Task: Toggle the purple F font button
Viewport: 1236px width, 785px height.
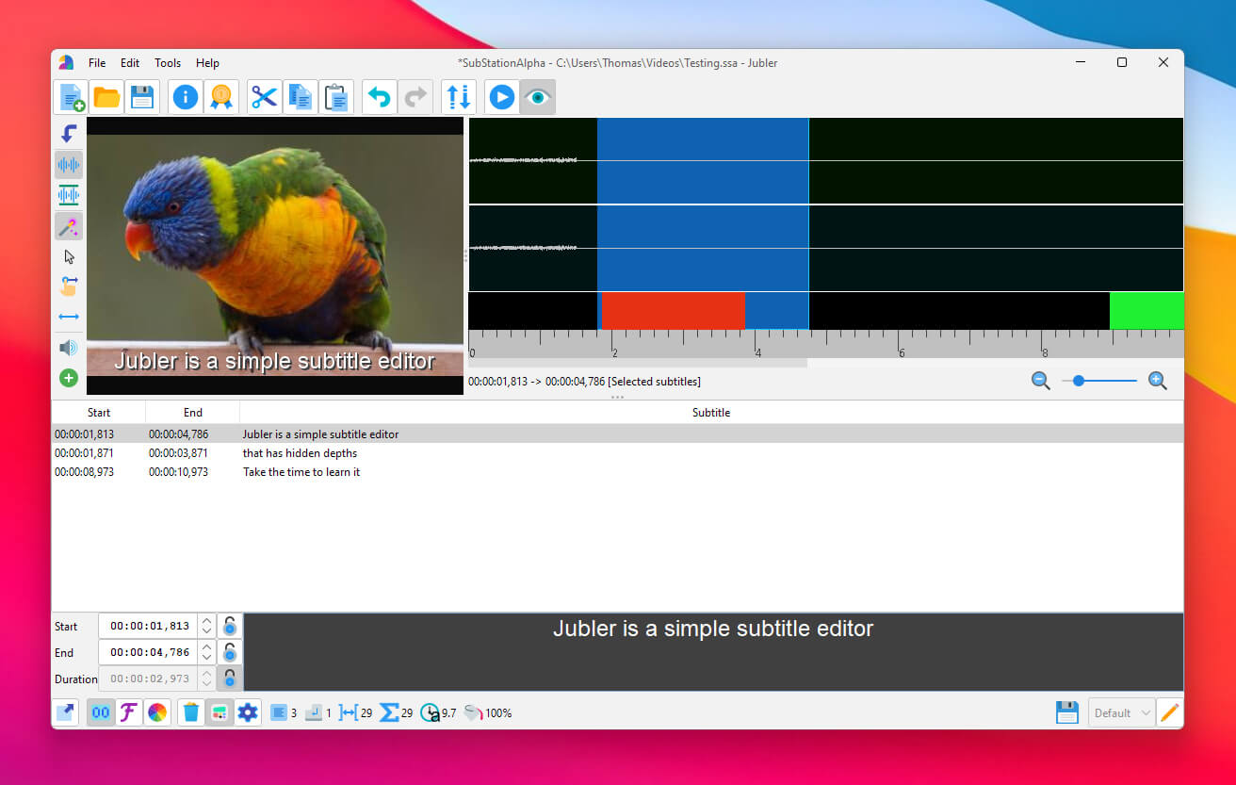Action: tap(129, 712)
